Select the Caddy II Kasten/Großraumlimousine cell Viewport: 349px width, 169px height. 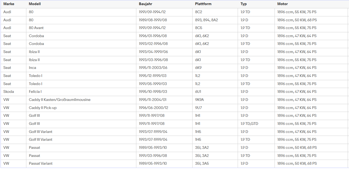[60, 100]
